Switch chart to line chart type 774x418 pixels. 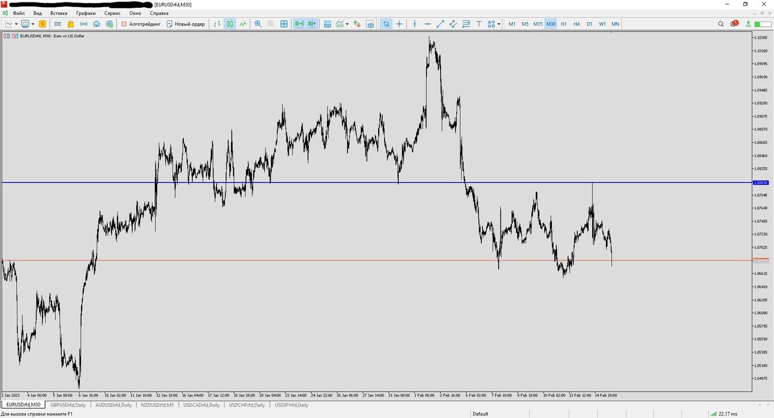243,24
